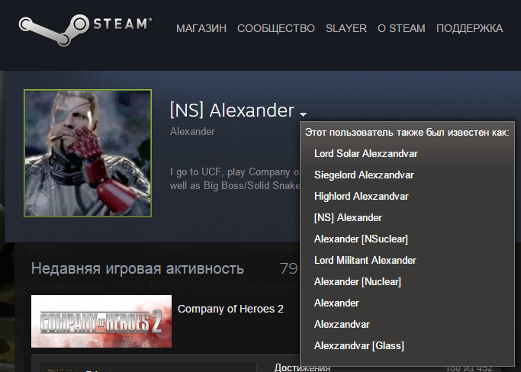Open the ПОДДЕРЖКА support link
The image size is (521, 372).
click(x=469, y=28)
